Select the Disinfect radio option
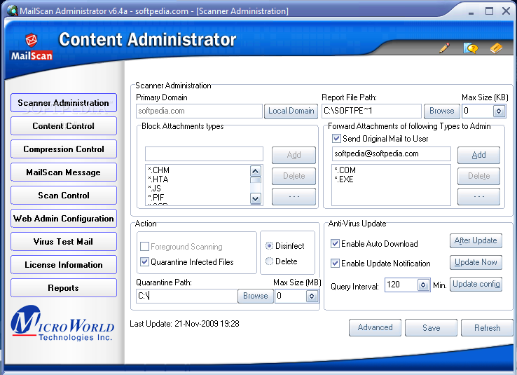This screenshot has width=517, height=375. pyautogui.click(x=270, y=246)
